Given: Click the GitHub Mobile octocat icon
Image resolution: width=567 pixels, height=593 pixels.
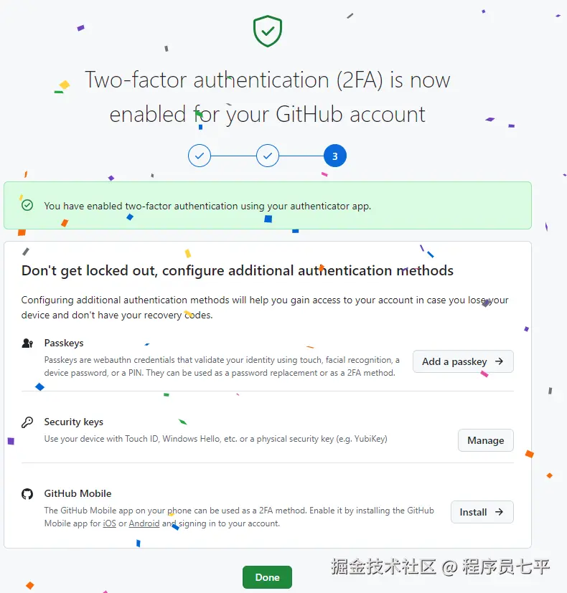Looking at the screenshot, I should [27, 494].
